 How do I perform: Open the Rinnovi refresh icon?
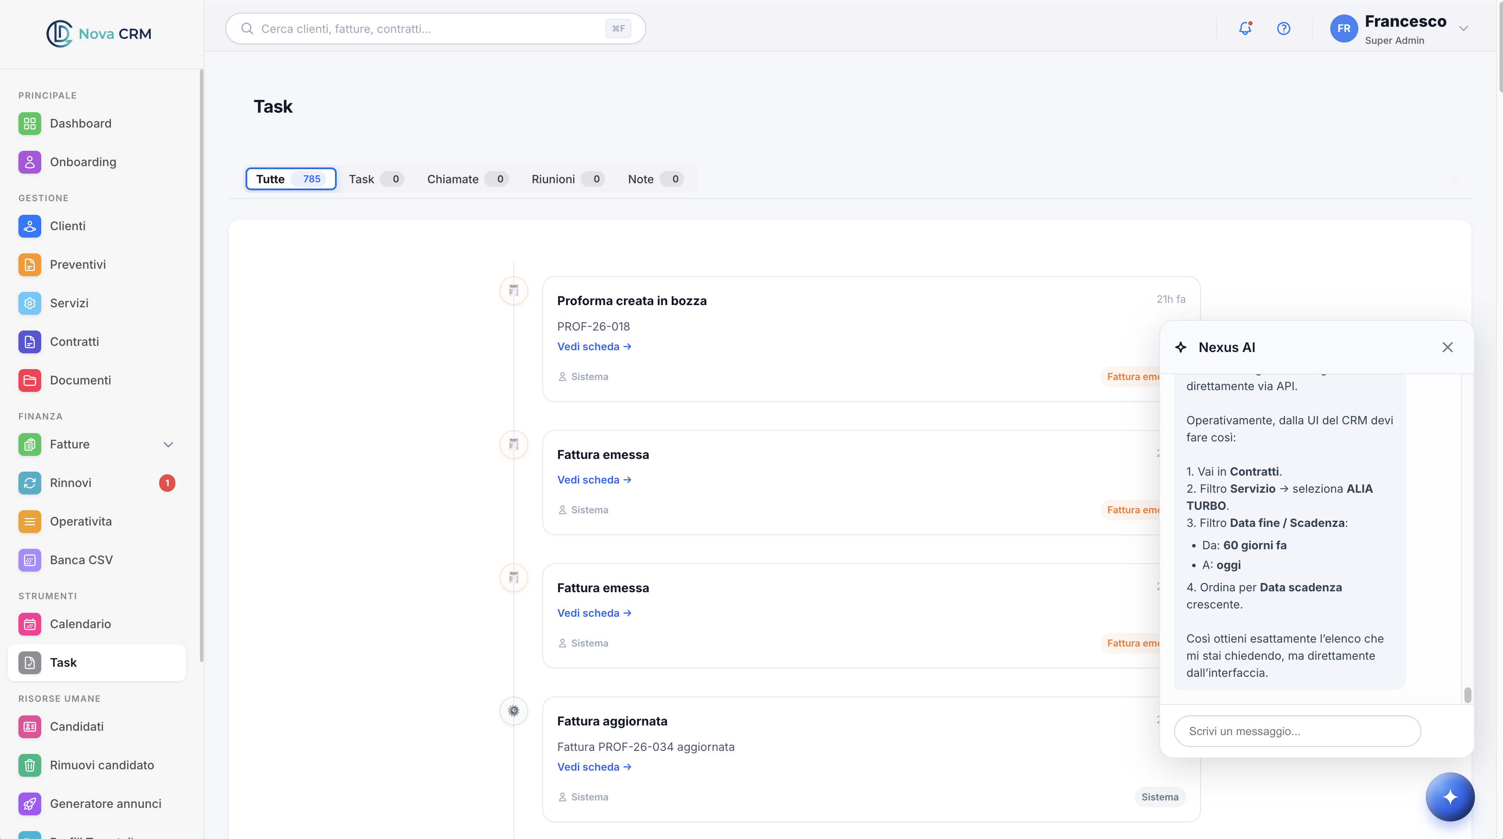point(30,483)
